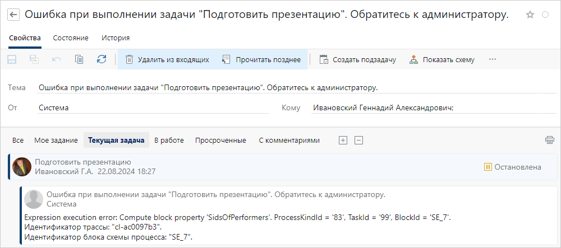The image size is (561, 248).
Task: Click the Copy documents icon
Action: (x=79, y=59)
